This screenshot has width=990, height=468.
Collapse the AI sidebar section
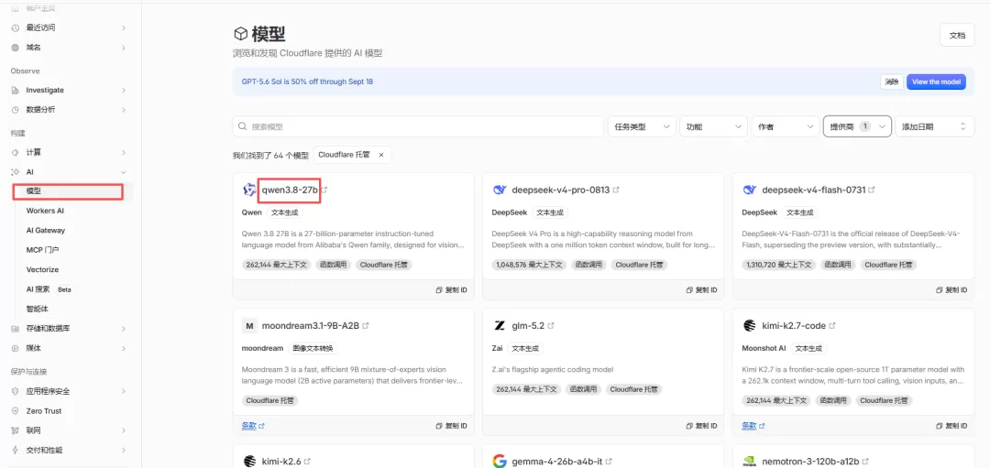pyautogui.click(x=124, y=171)
